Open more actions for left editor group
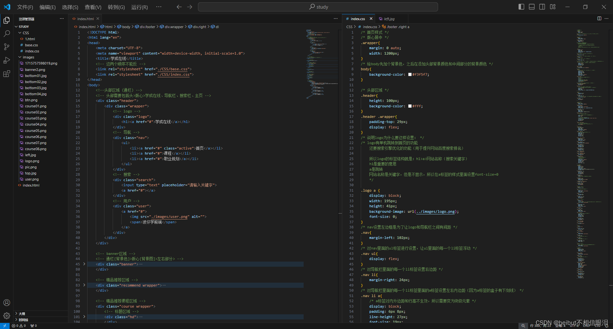This screenshot has height=329, width=613. 336,19
